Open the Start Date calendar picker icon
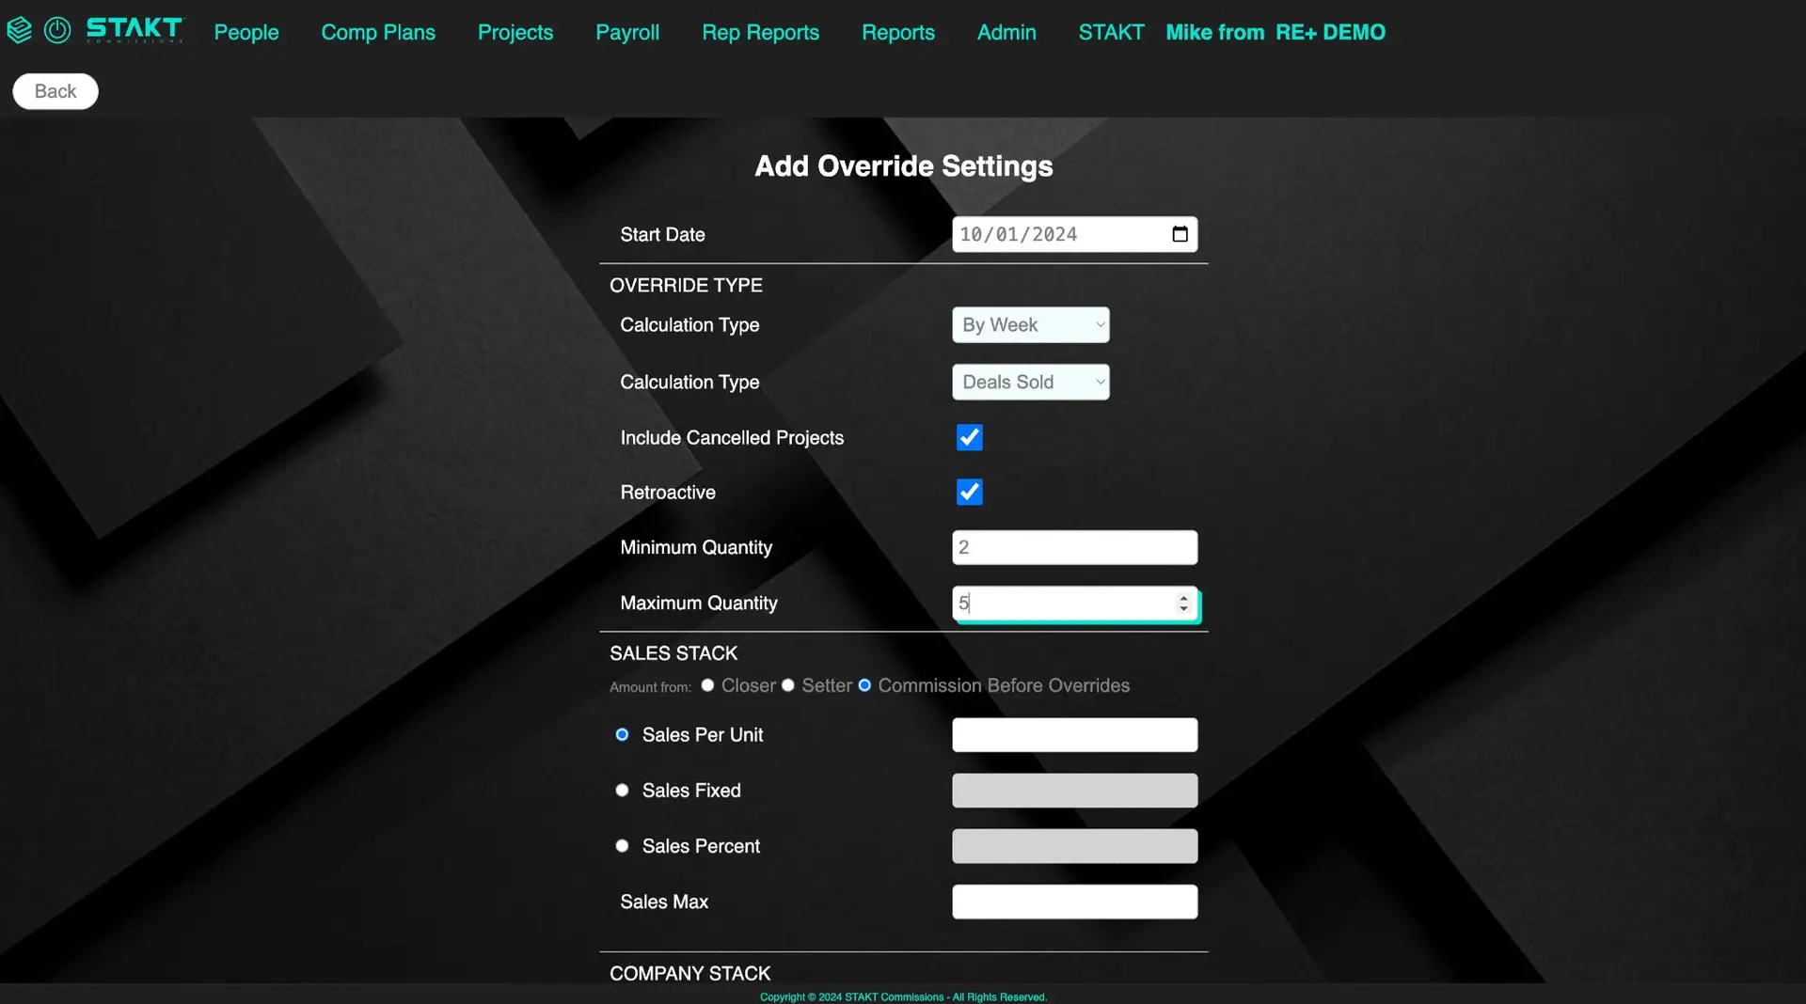Screen dimensions: 1806x1004 1180,234
